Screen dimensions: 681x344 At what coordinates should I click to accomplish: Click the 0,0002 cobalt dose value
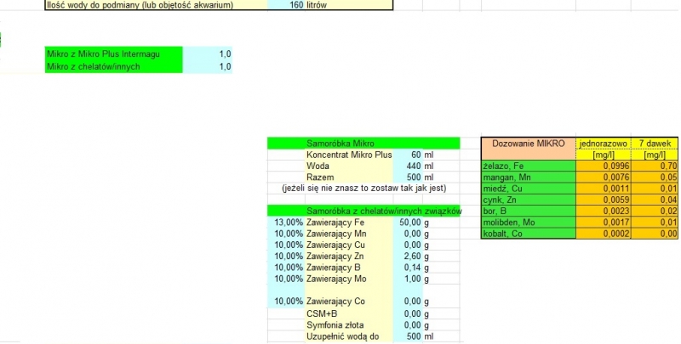click(604, 233)
